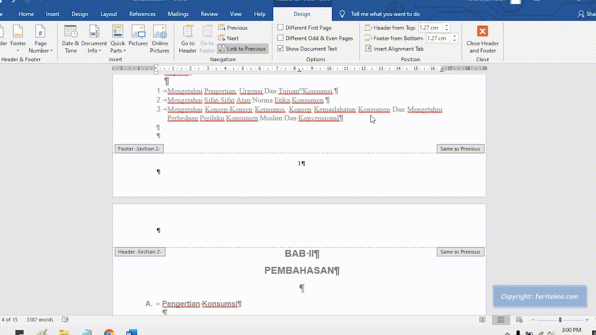596x335 pixels.
Task: Click the Share icon at top right
Action: click(x=582, y=14)
